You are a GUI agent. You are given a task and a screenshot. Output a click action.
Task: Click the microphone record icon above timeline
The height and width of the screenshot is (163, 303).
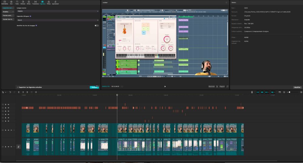click(252, 92)
